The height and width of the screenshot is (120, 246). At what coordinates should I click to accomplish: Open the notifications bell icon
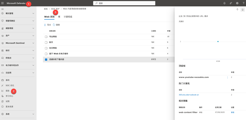click(225, 3)
